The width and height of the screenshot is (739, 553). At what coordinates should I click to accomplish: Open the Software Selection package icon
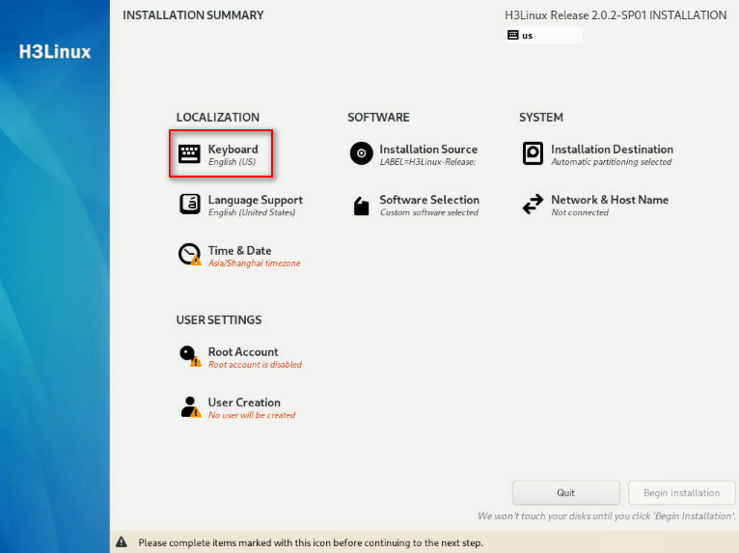pos(362,206)
